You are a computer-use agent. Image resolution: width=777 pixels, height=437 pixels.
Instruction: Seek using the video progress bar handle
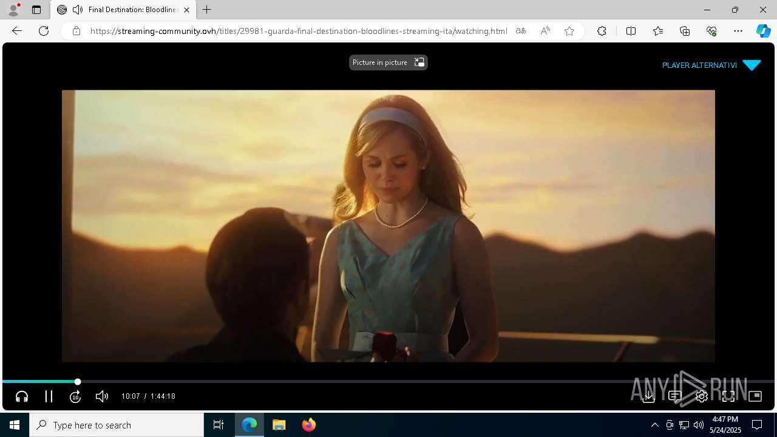[78, 382]
